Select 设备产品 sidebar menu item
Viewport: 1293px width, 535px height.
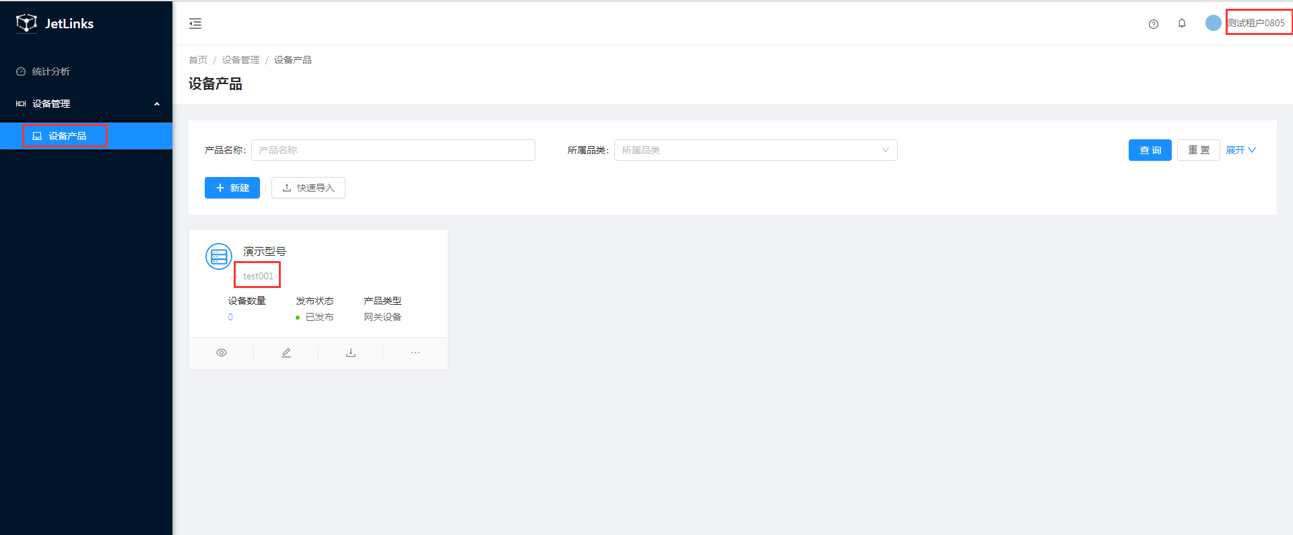coord(67,136)
